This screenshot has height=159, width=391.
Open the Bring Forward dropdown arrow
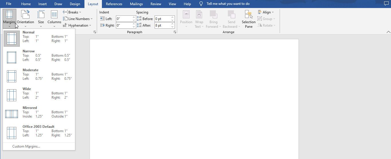tap(220, 27)
